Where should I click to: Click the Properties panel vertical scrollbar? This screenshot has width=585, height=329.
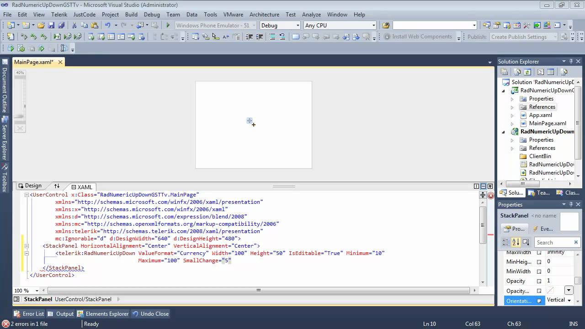[x=578, y=281]
